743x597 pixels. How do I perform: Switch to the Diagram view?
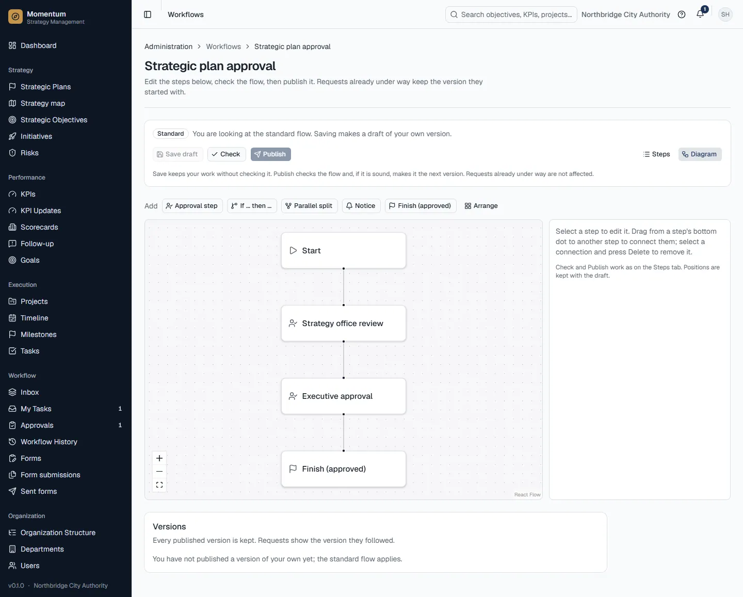tap(700, 154)
